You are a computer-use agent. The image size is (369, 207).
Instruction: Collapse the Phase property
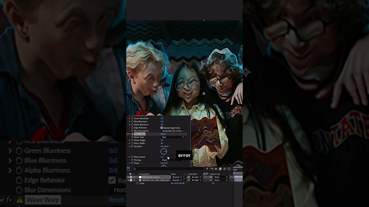click(129, 163)
